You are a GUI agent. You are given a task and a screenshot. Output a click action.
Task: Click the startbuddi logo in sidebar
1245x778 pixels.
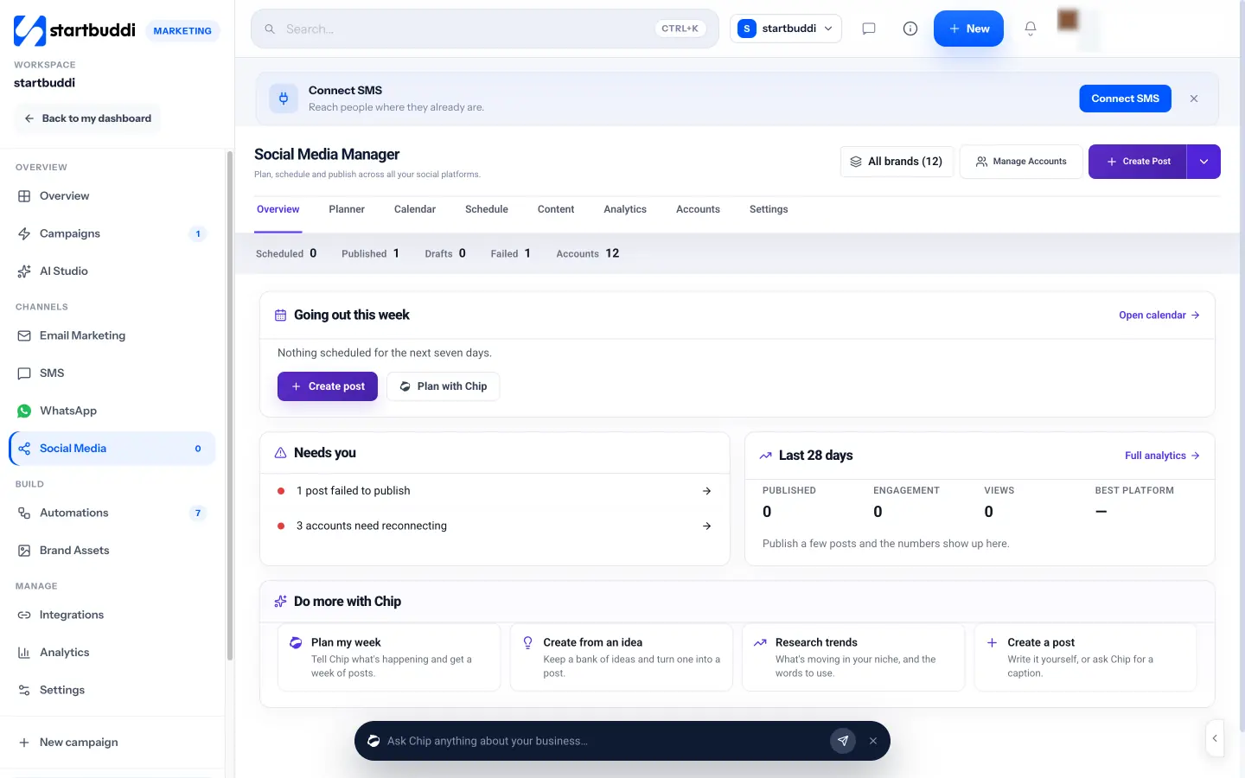(x=74, y=30)
